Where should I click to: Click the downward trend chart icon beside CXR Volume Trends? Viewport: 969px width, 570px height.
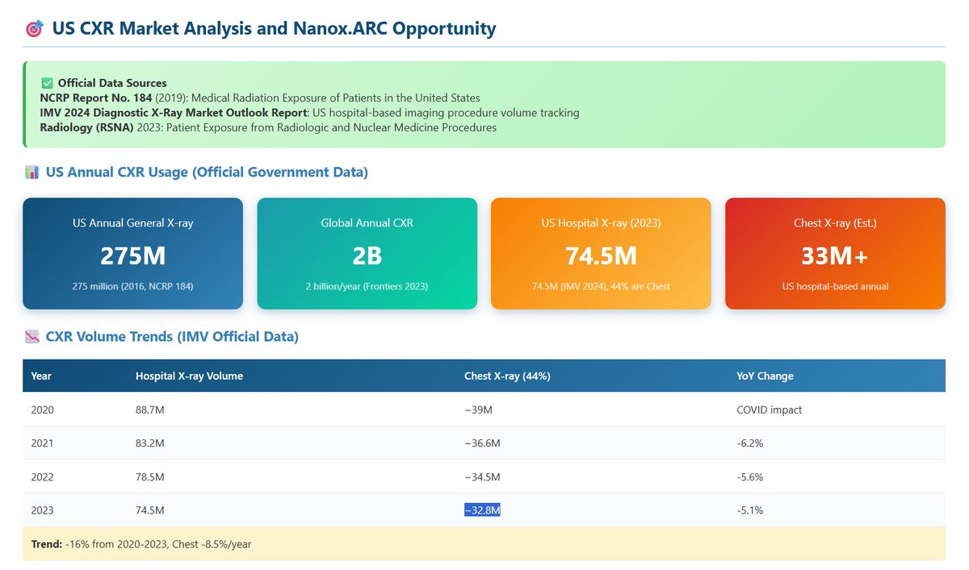click(32, 337)
